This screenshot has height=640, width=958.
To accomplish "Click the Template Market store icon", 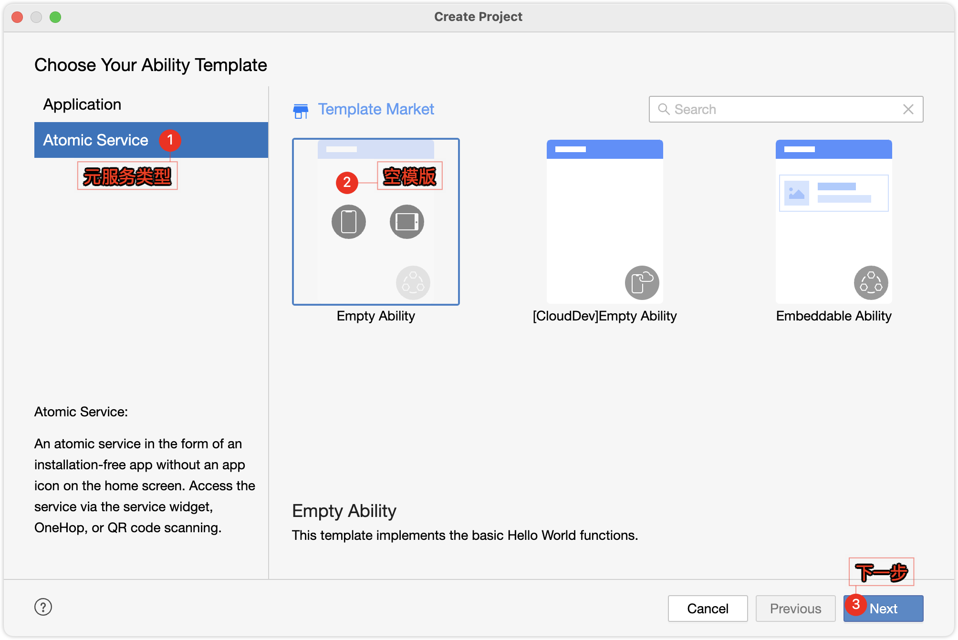I will [x=301, y=111].
